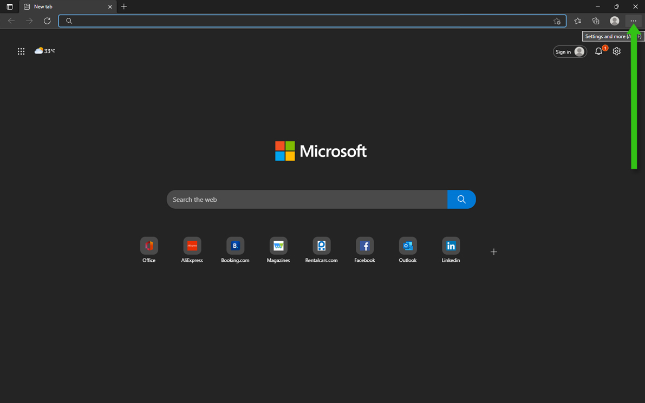Close the New tab tab

point(110,7)
